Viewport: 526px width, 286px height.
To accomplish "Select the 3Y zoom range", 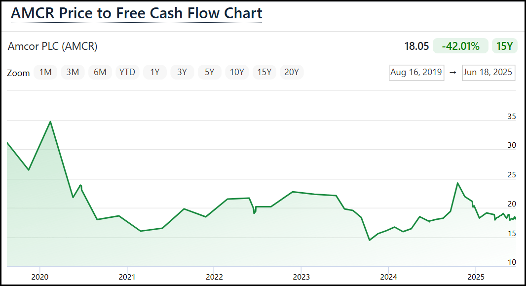I will (x=182, y=72).
